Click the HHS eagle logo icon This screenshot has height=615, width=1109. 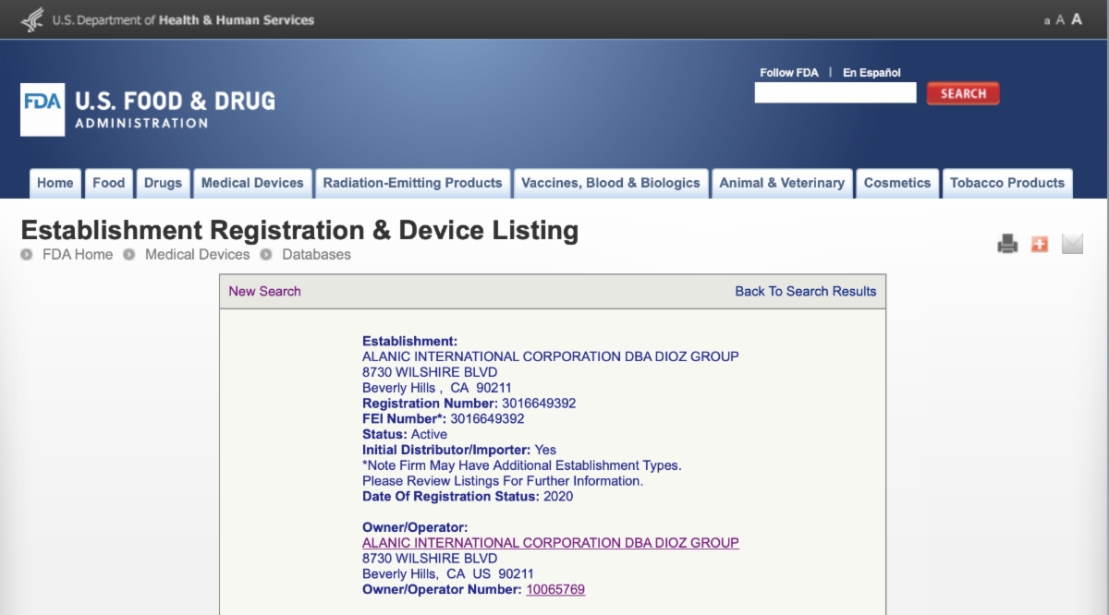coord(31,19)
